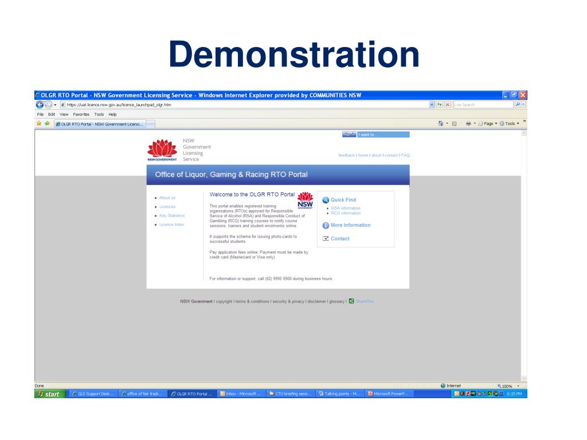Click the Favorites Center star icon
The width and height of the screenshot is (587, 440).
tap(39, 124)
